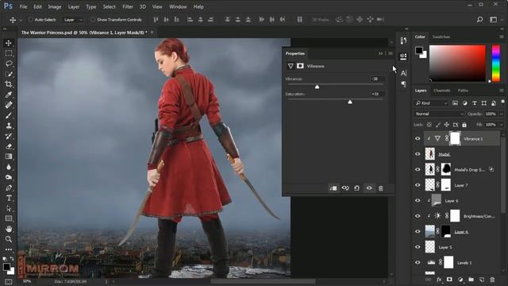
Task: Hide Layer 6 visibility
Action: [x=418, y=201]
